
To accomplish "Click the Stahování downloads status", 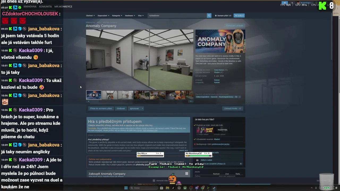I will (160, 181).
